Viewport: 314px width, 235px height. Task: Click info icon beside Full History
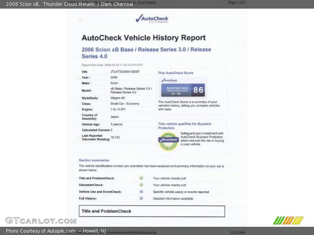[x=141, y=198]
